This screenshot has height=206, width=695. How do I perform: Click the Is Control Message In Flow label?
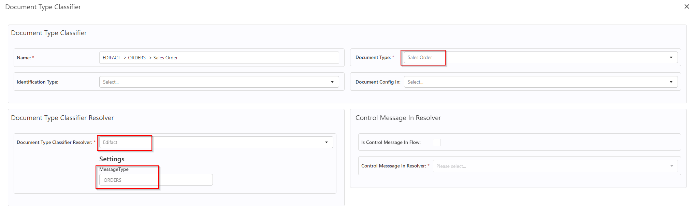coord(391,143)
